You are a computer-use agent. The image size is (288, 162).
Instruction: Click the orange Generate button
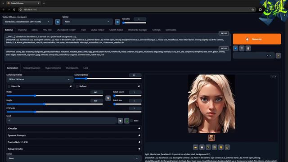257,39
